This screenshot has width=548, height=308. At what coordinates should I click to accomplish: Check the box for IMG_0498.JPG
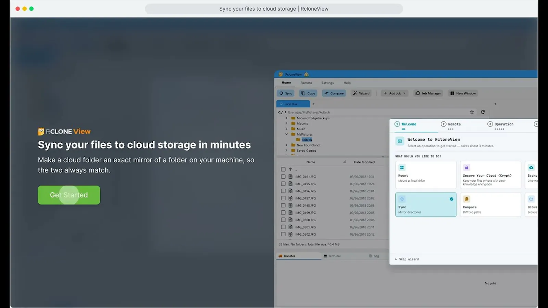click(283, 205)
